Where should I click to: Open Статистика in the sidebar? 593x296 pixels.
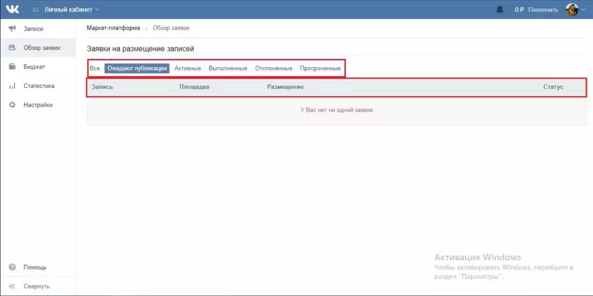tap(38, 86)
